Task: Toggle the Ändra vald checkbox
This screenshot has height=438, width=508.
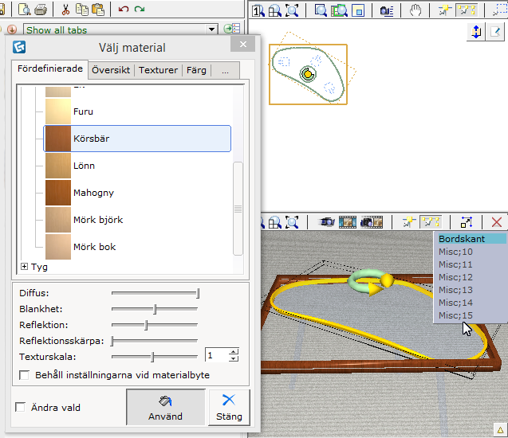Action: 21,408
